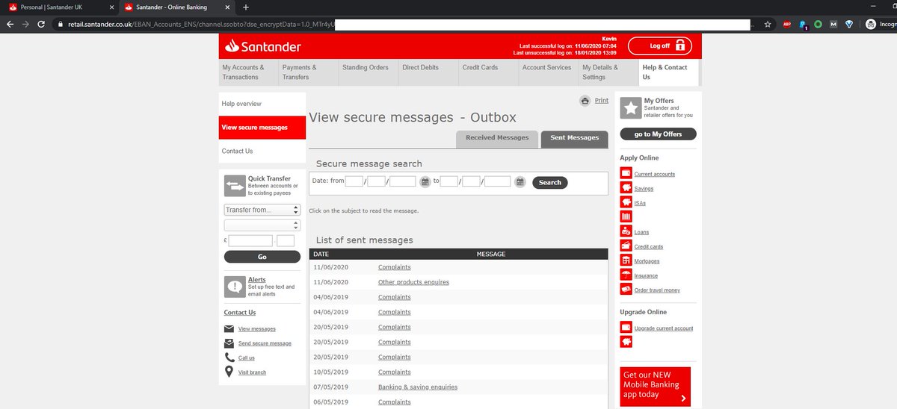
Task: Open Contact Us in left sidebar
Action: click(x=262, y=151)
